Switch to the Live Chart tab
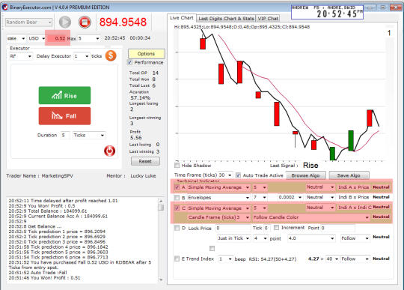This screenshot has width=404, height=290. [x=181, y=18]
